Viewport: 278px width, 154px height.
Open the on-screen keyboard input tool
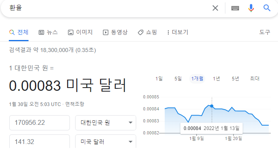coord(235,8)
